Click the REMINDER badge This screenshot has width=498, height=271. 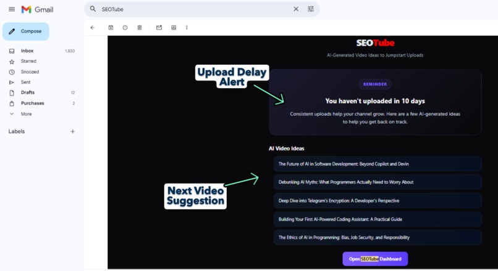coord(375,84)
